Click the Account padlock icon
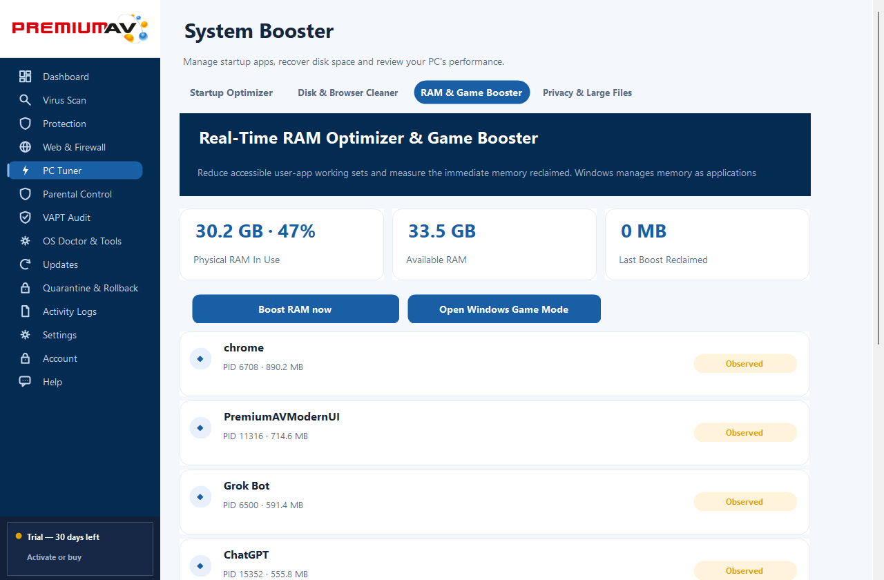This screenshot has width=884, height=580. (x=26, y=358)
